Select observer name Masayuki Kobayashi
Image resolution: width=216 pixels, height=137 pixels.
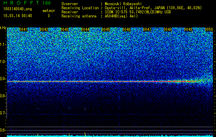click(123, 4)
